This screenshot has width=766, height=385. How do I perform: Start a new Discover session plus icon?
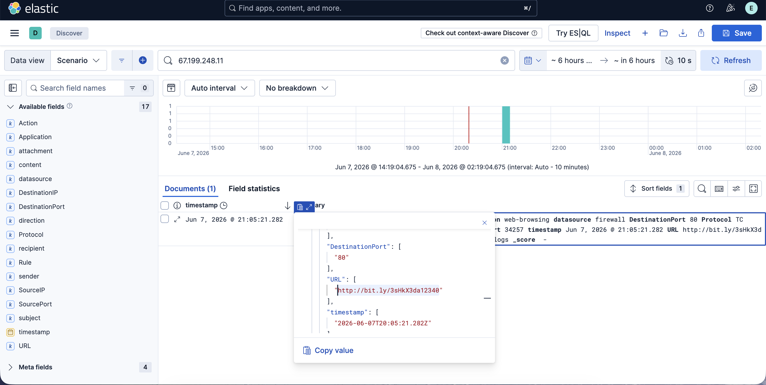point(645,33)
